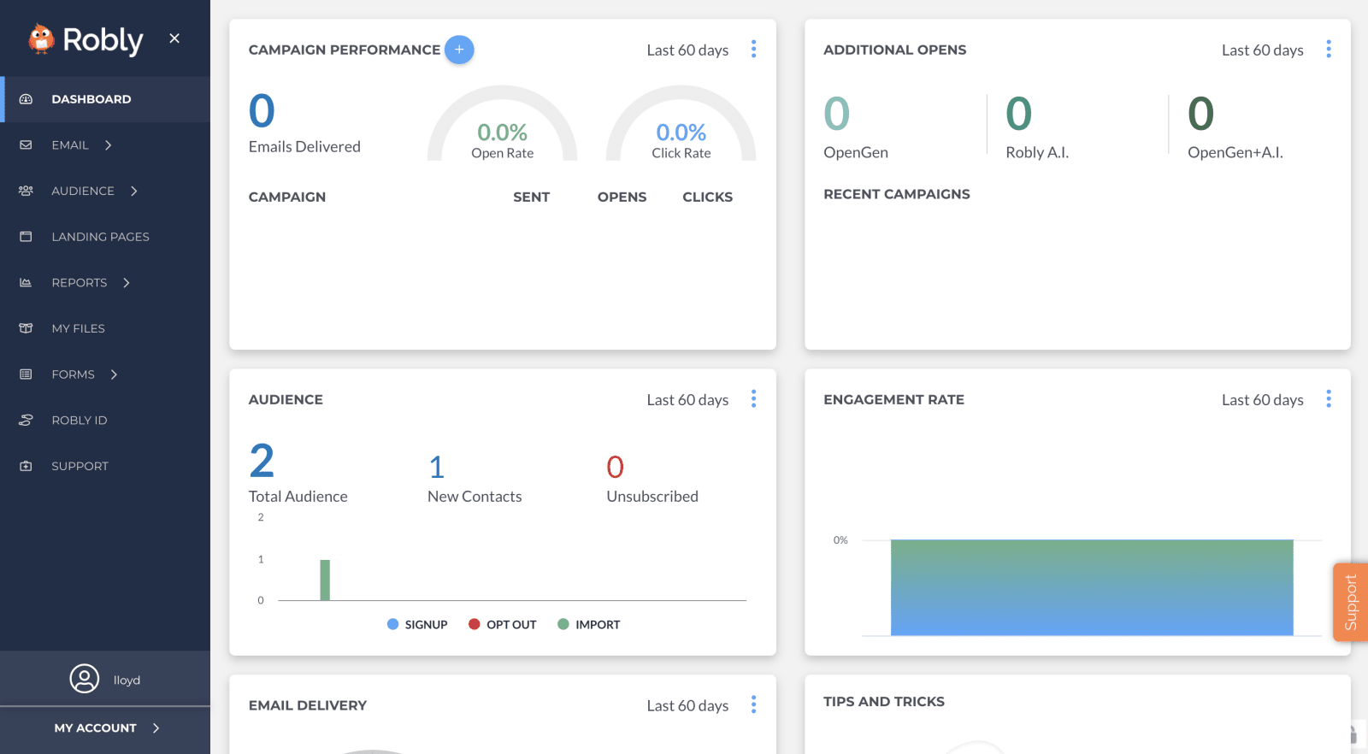Viewport: 1368px width, 754px height.
Task: Expand the Reports submenu chevron
Action: click(x=127, y=282)
